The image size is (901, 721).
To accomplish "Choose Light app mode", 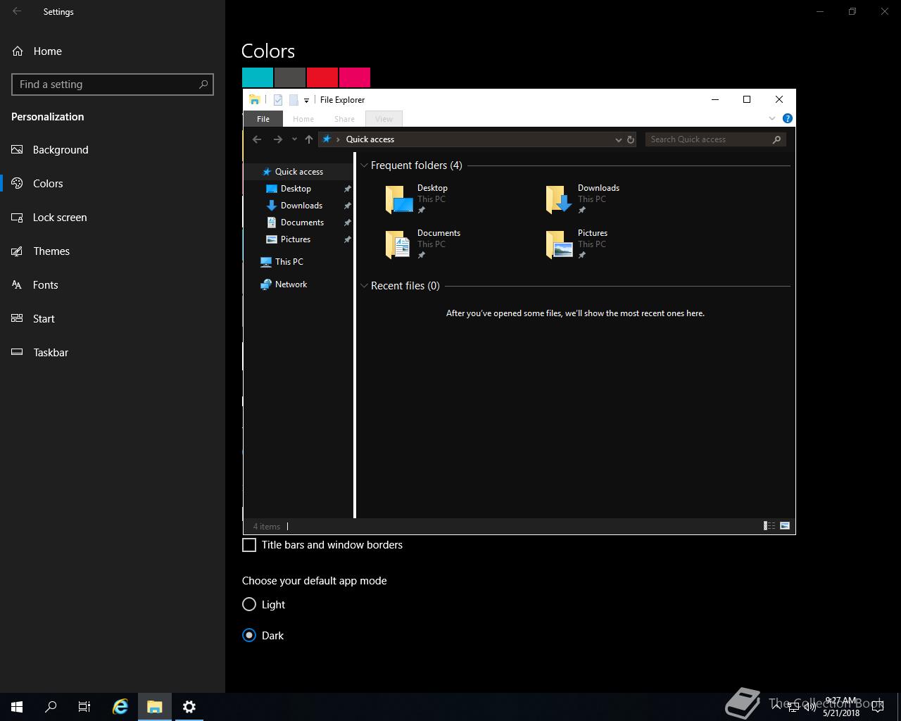I will click(249, 604).
